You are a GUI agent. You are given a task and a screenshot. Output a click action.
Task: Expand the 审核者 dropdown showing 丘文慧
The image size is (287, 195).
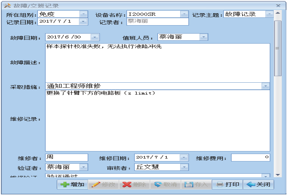(184, 167)
